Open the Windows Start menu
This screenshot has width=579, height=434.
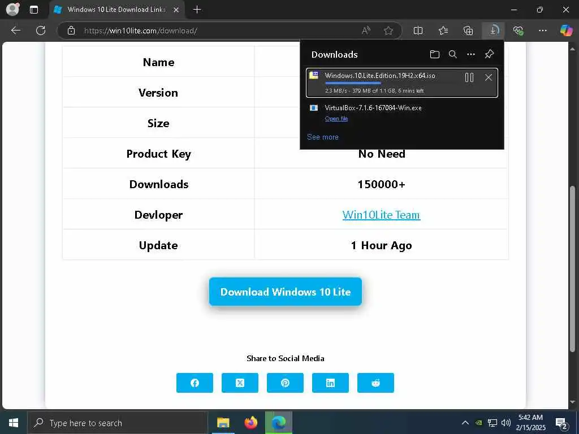[14, 423]
